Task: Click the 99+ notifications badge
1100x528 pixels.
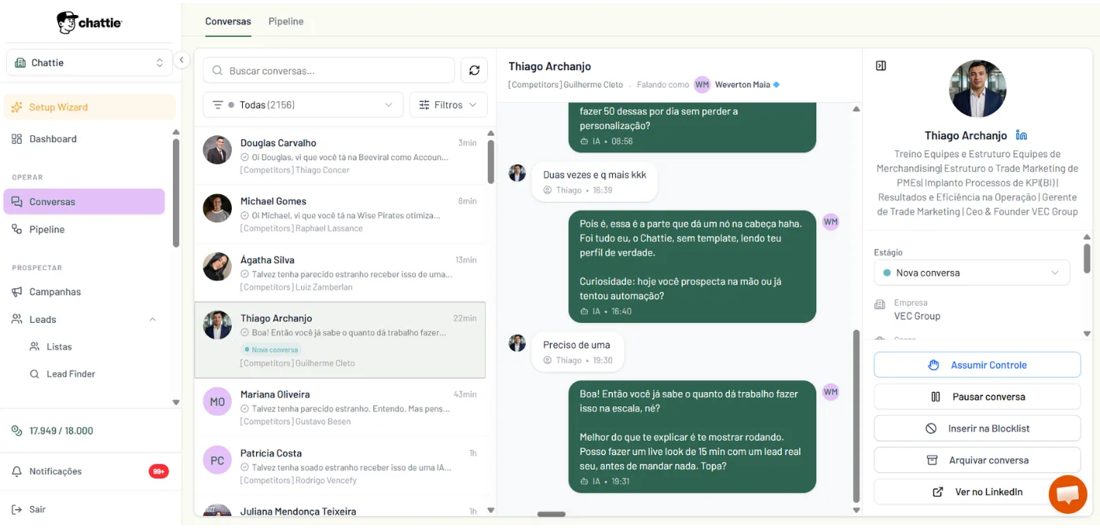Action: 159,471
